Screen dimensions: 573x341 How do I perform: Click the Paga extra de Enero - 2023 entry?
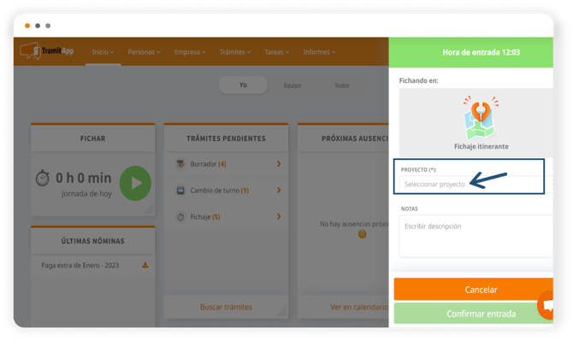(x=80, y=266)
